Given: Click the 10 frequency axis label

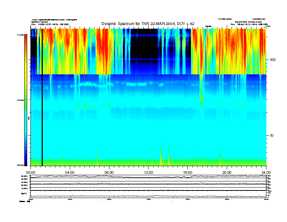Looking at the screenshot, I should coord(272,136).
